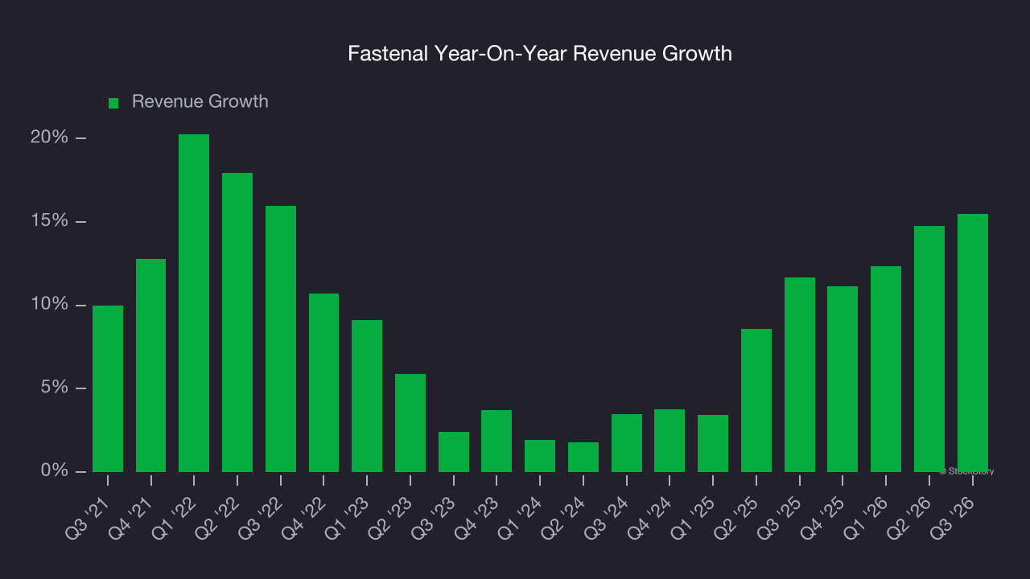
Task: Select the Q4 '23 bar
Action: point(496,441)
